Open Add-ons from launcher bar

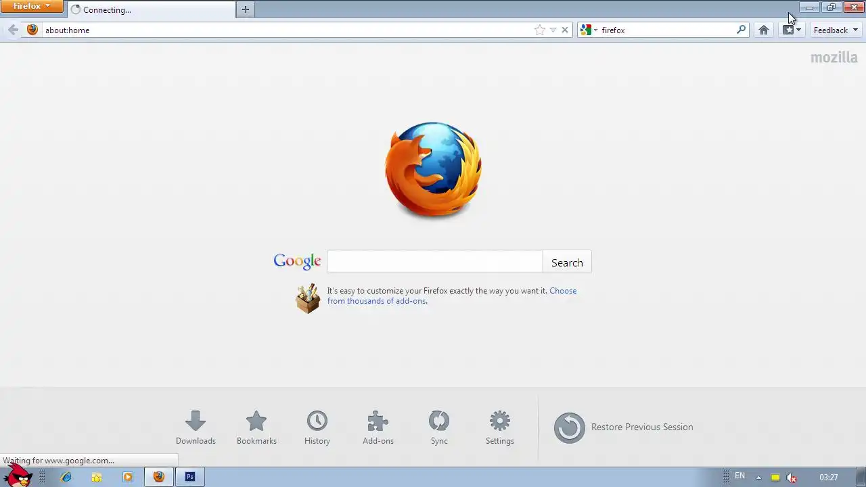pyautogui.click(x=378, y=427)
